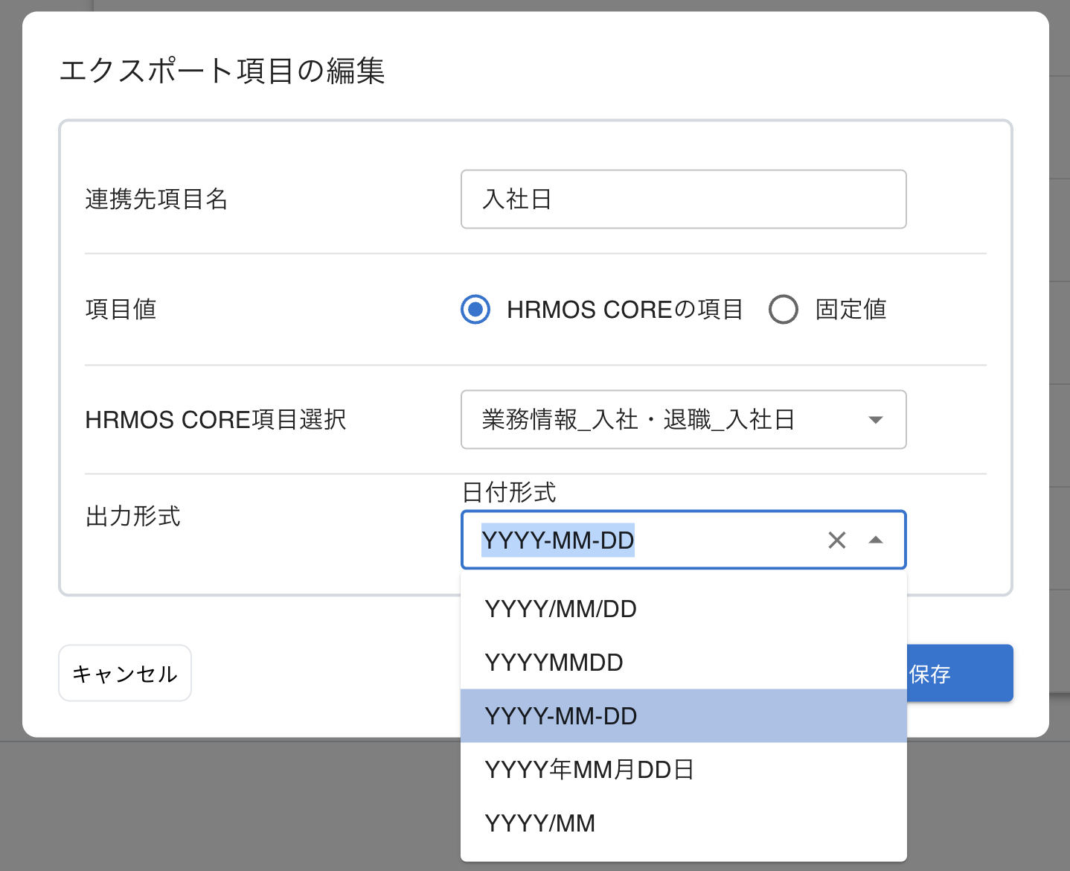Pick the YYYY/MM option in the list
The width and height of the screenshot is (1070, 871).
pos(540,823)
